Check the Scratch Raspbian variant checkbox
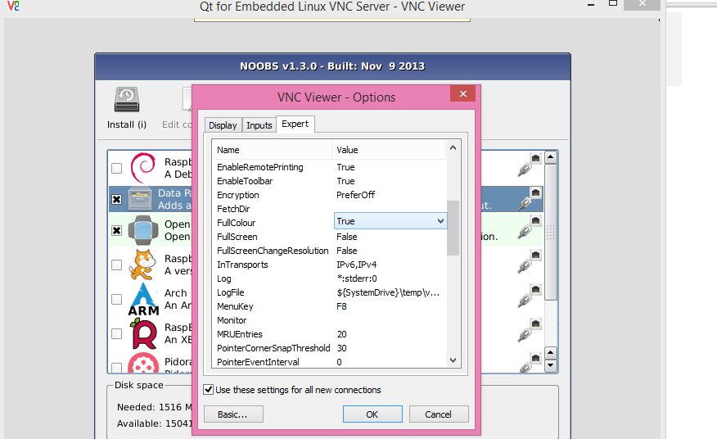 click(116, 265)
